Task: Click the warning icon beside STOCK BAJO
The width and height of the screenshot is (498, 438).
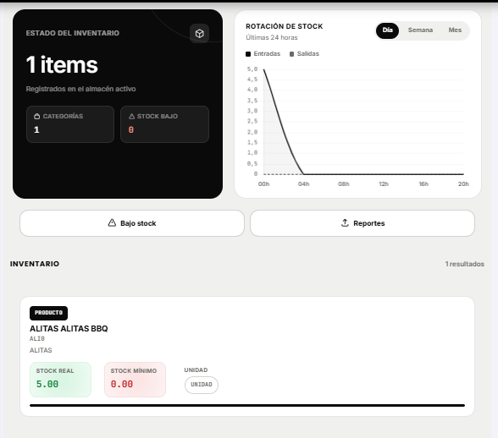Action: point(131,117)
